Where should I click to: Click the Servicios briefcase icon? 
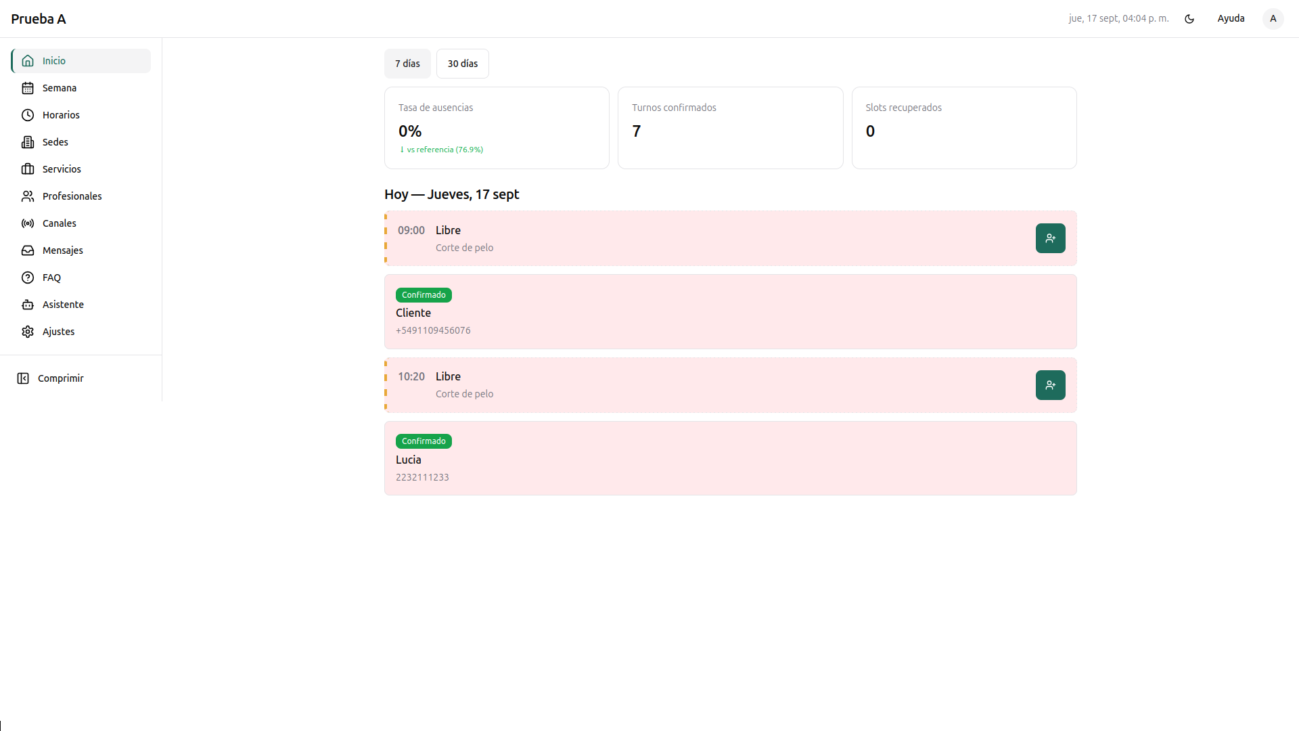click(28, 169)
